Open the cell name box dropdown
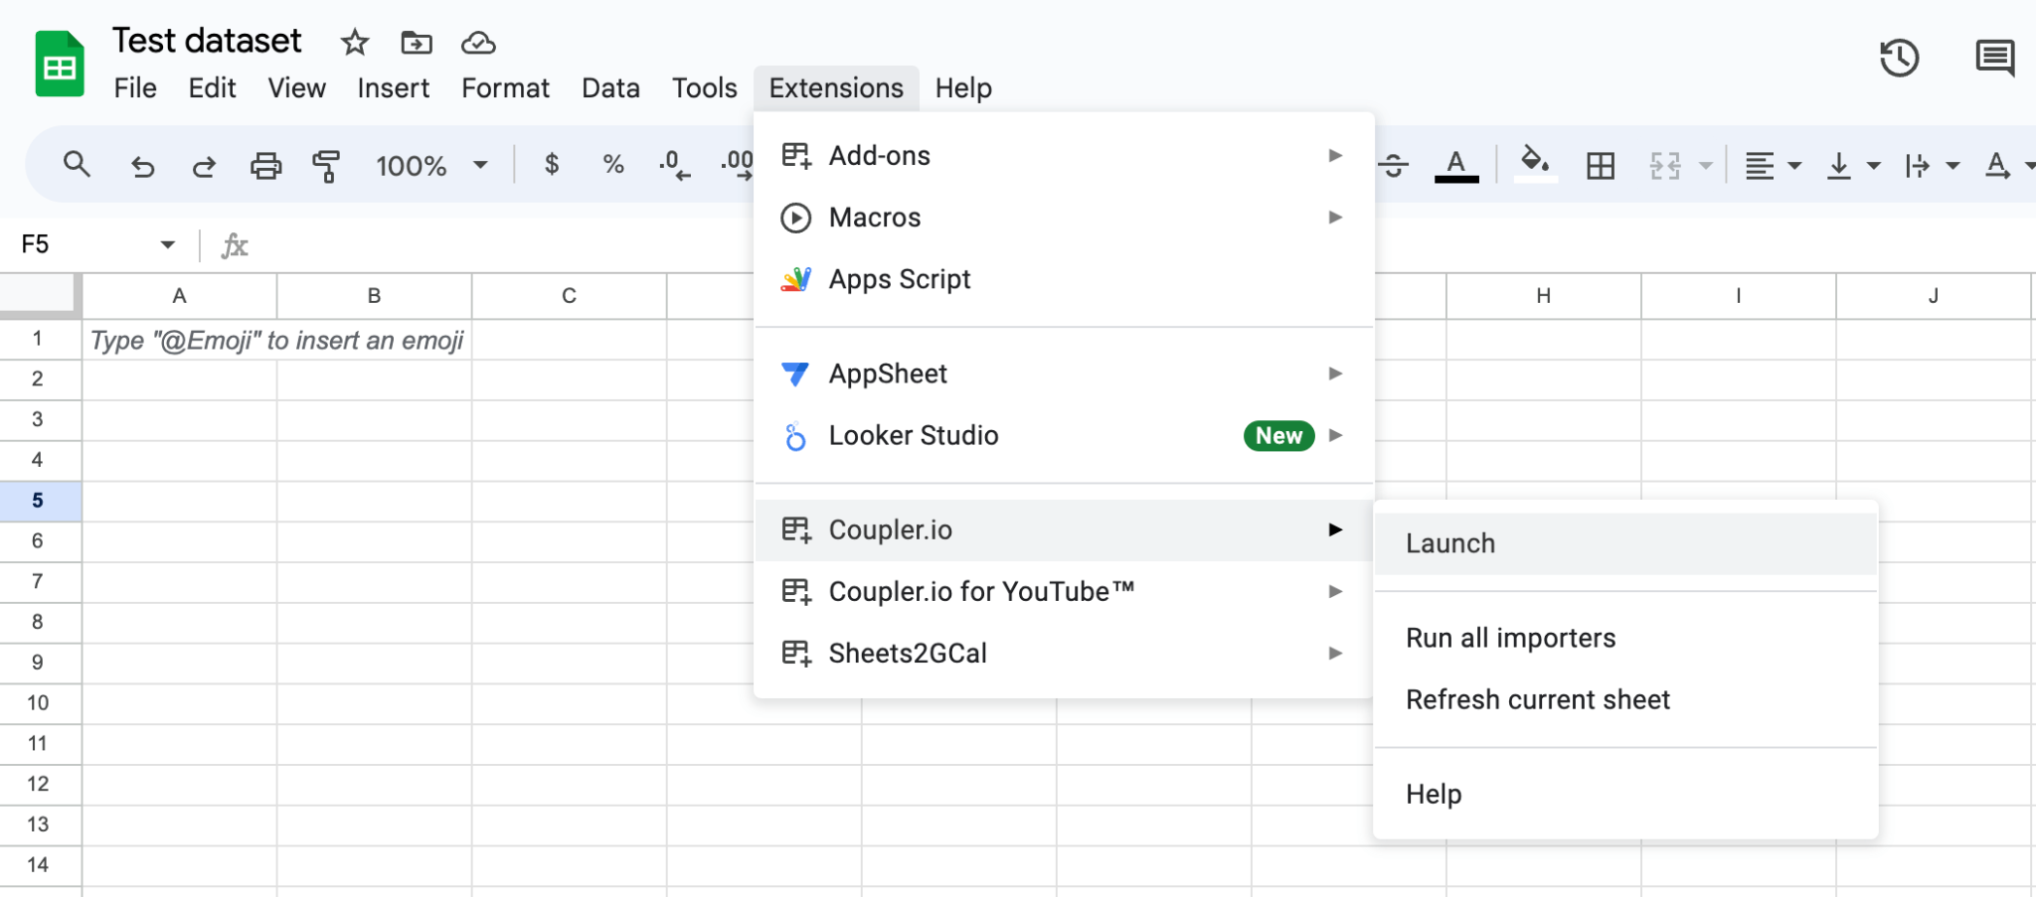 coord(167,243)
